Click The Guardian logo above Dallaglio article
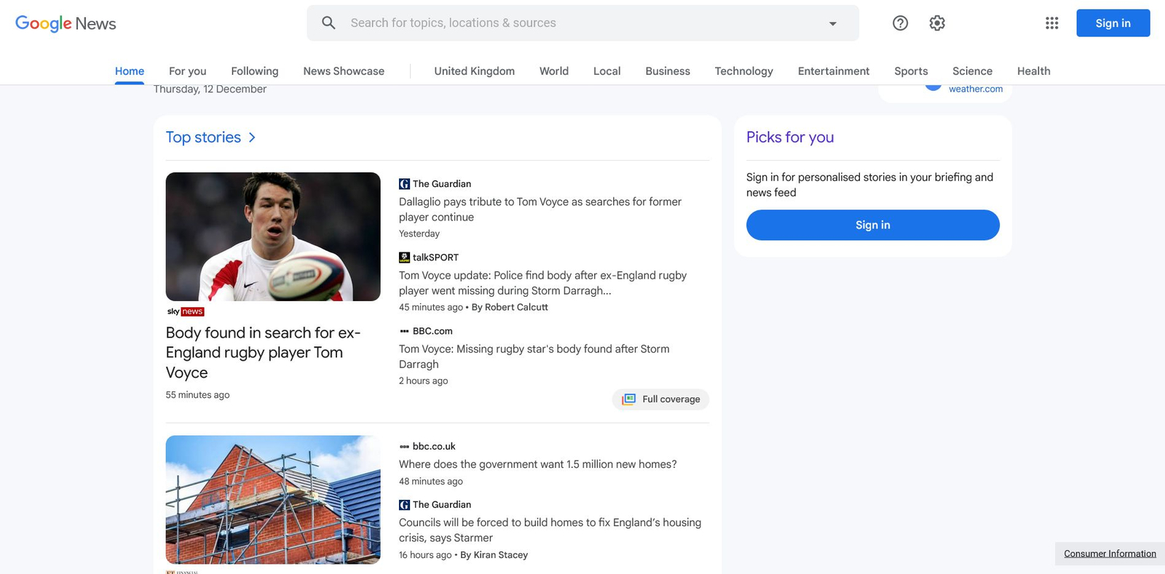Image resolution: width=1165 pixels, height=574 pixels. 404,184
